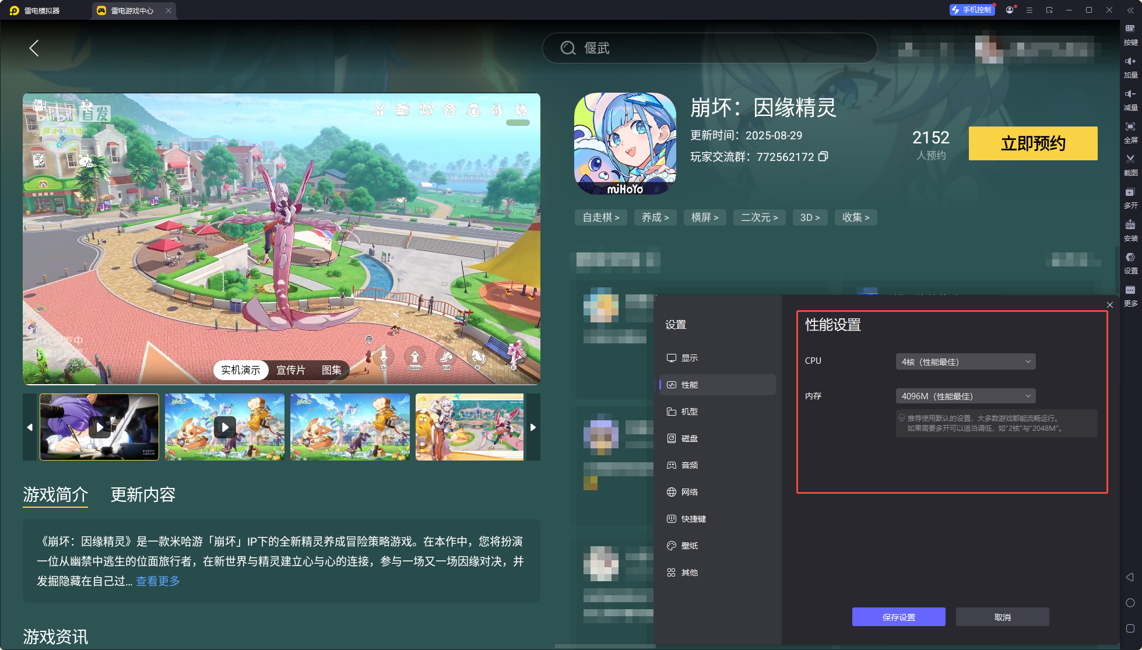Click the 收集 tag

point(856,217)
